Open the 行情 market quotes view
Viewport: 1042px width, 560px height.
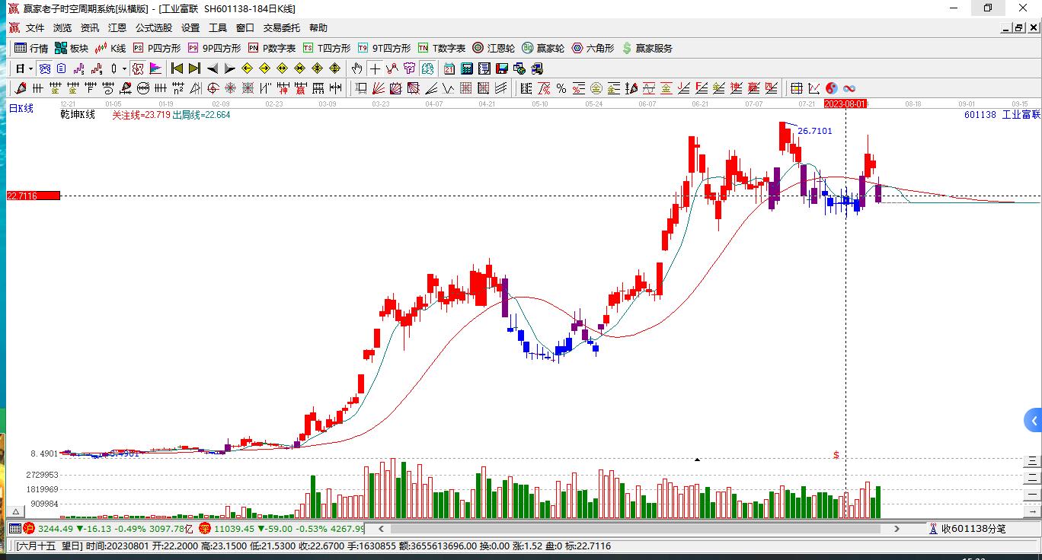point(31,48)
